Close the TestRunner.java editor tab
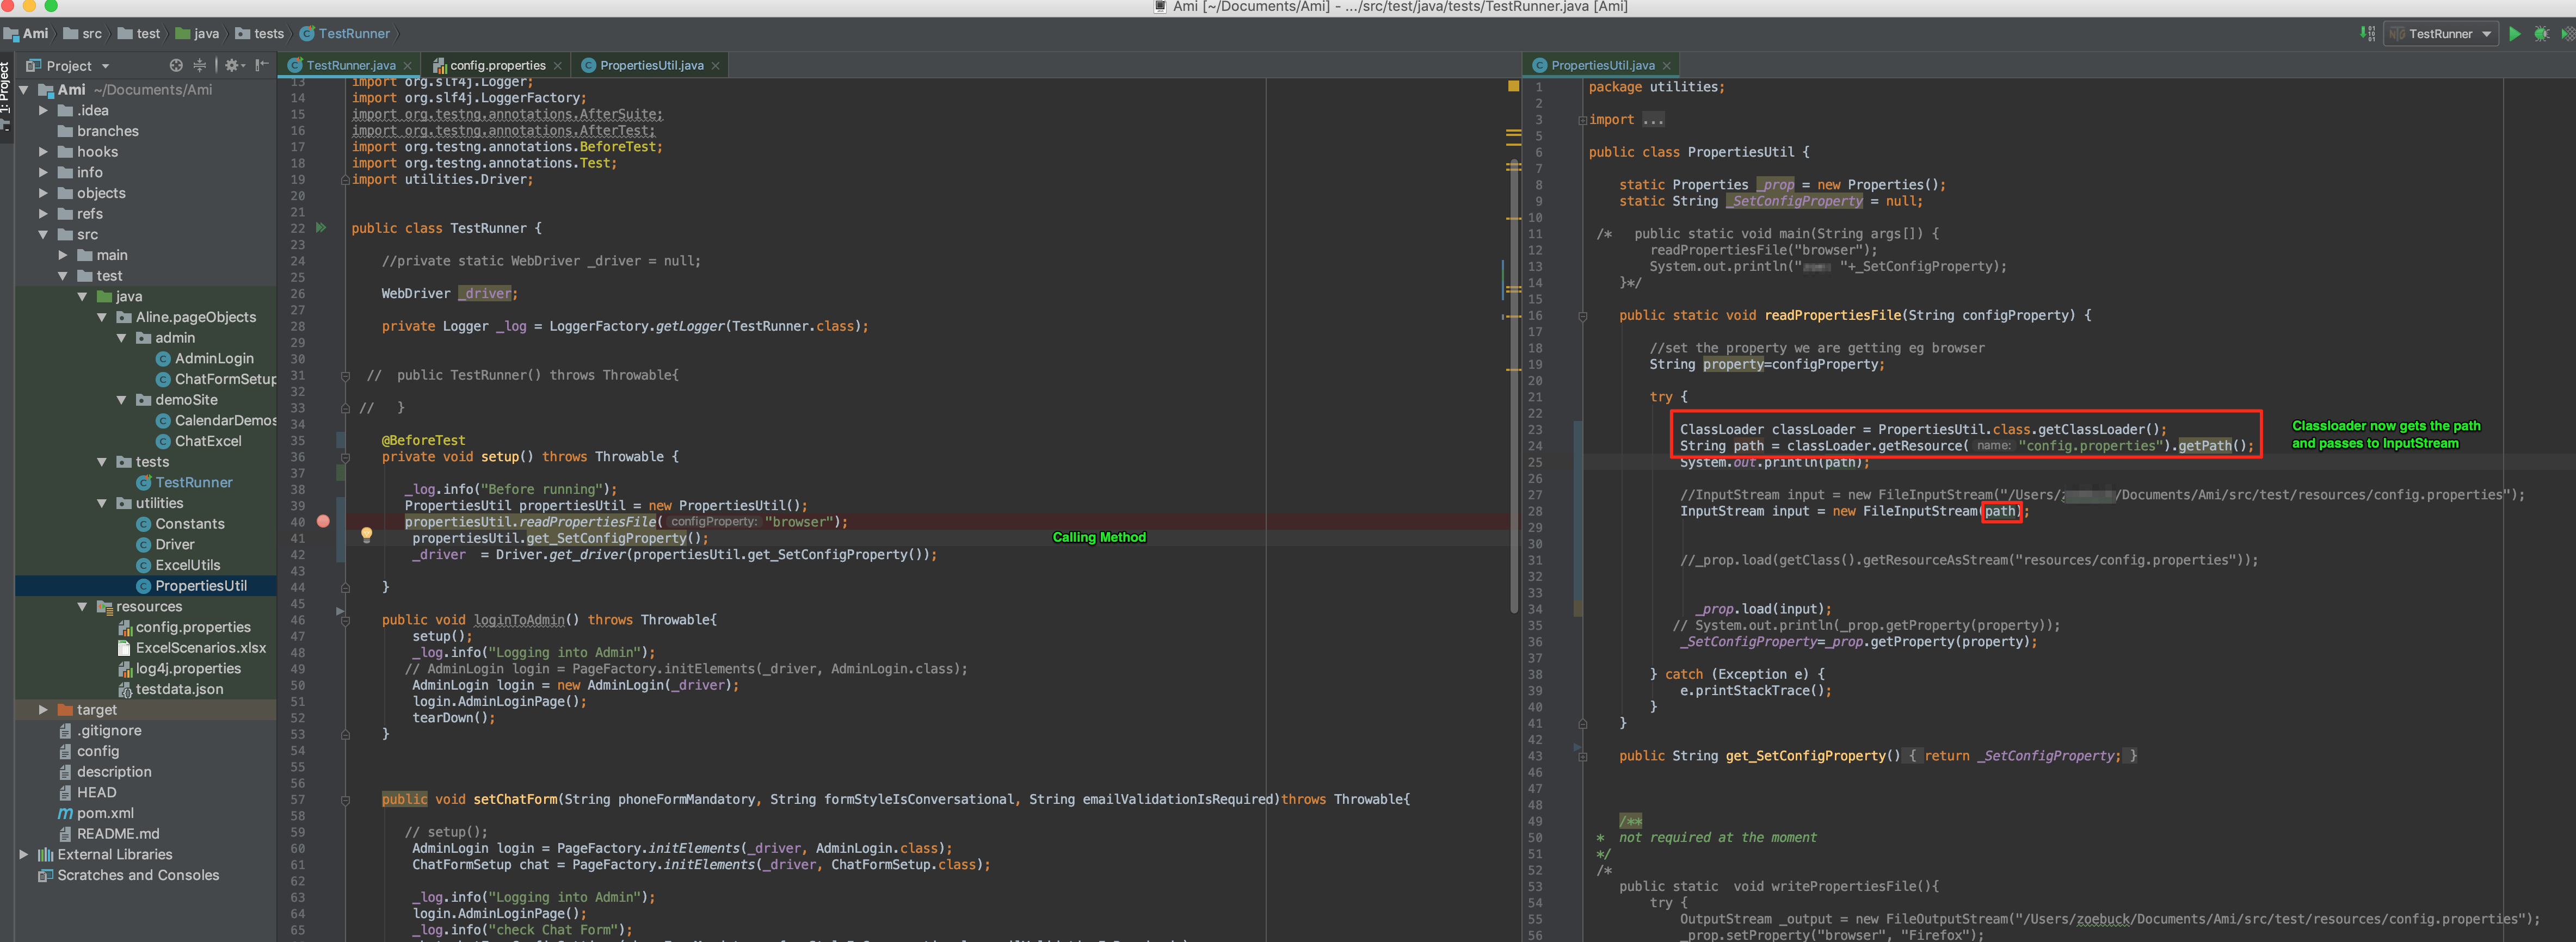This screenshot has width=2576, height=942. point(408,66)
